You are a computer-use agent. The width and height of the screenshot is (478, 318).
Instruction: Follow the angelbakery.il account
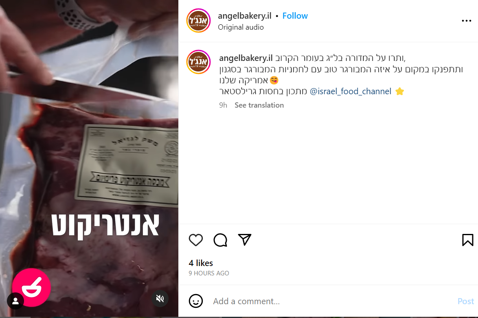(x=295, y=16)
